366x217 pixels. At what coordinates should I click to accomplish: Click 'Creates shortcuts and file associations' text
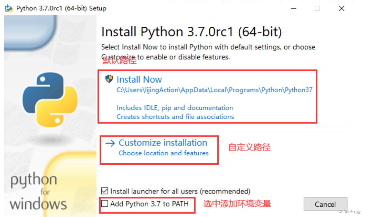[175, 117]
